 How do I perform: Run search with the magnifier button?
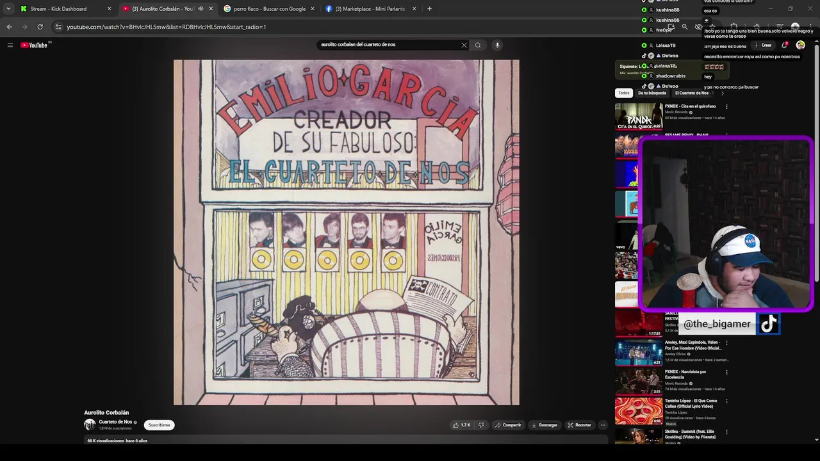[477, 45]
